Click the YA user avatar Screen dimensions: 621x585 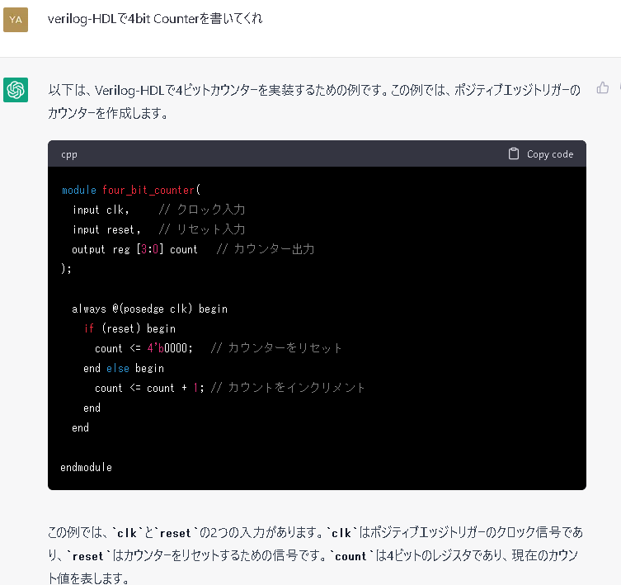[16, 20]
